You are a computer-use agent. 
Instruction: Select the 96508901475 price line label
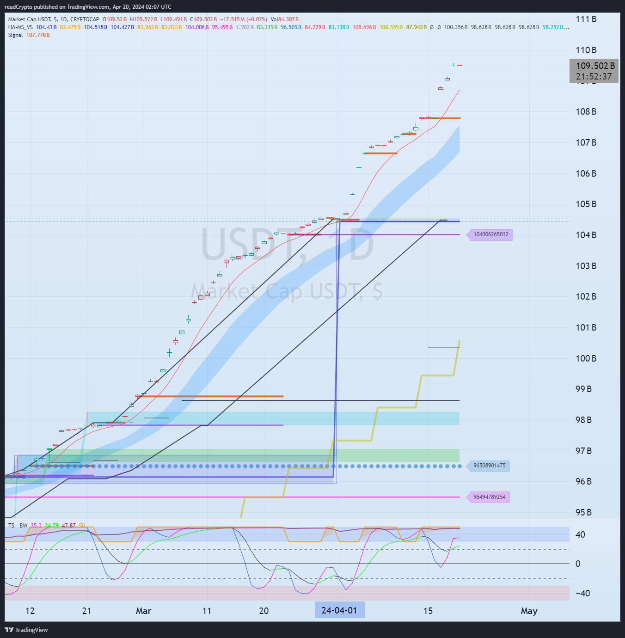[490, 466]
